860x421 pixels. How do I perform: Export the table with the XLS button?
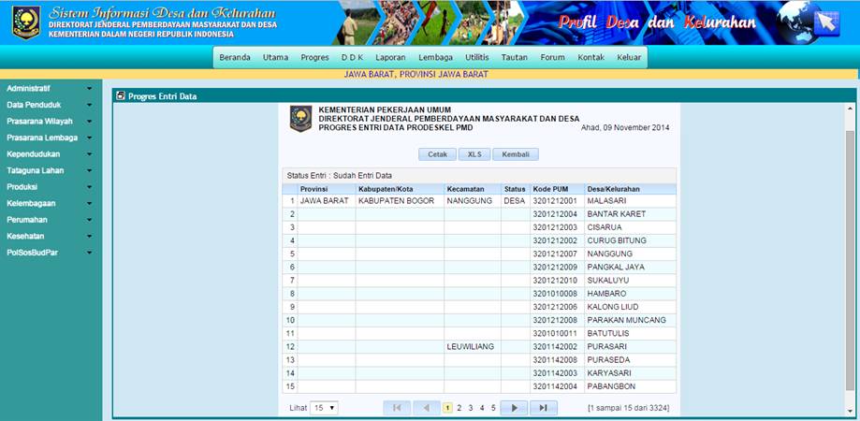(474, 154)
